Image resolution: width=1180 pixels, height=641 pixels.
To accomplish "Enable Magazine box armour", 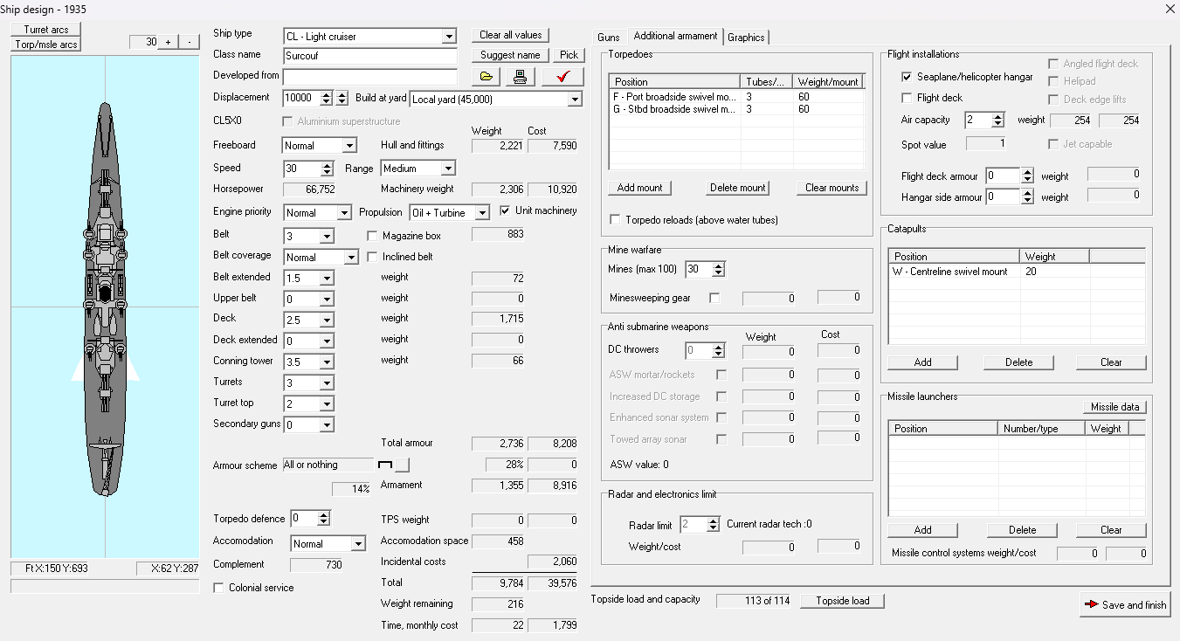I will pos(373,236).
